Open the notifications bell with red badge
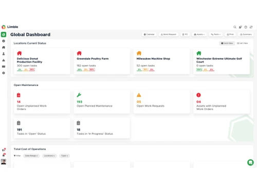This screenshot has width=257, height=192. 4,155
